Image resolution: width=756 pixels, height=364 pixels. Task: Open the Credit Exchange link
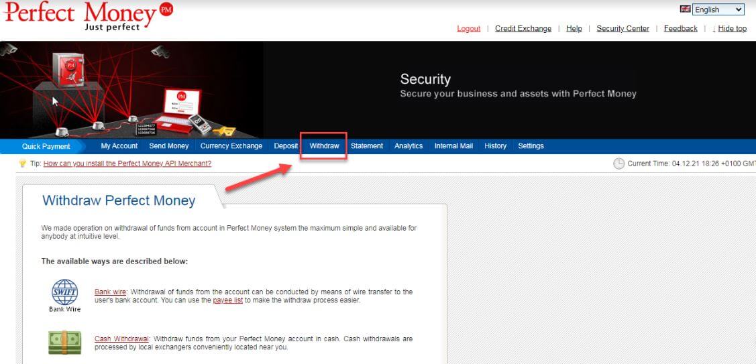523,28
